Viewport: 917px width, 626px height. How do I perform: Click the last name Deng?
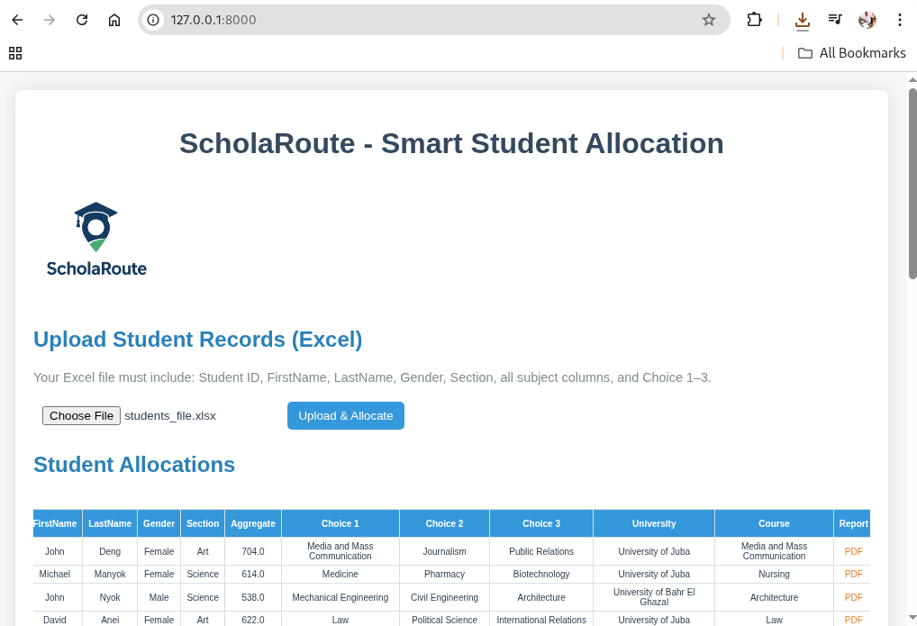[x=110, y=551]
